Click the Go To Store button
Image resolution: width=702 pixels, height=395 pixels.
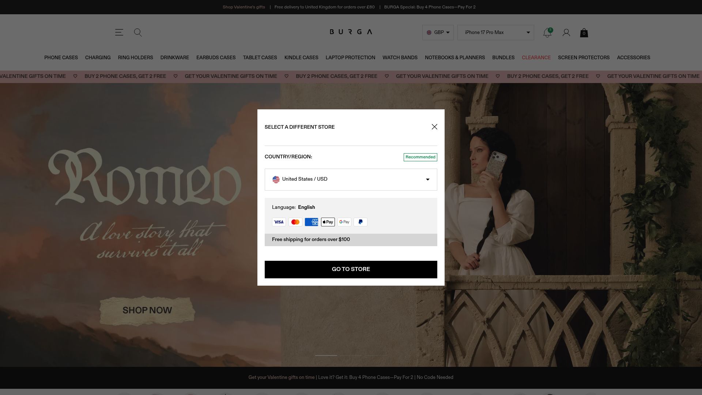point(351,270)
